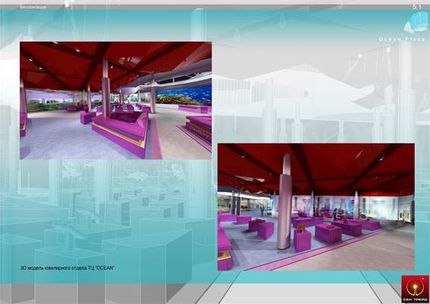The height and width of the screenshot is (304, 430).
Task: Click the Визуализация header title
Action: (33, 7)
